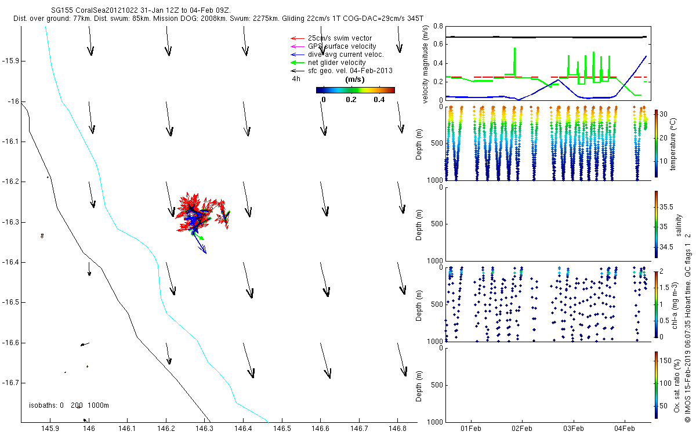Select 'sfc geo. vel. 04-Feb-2013' legend label
The image size is (696, 435).
(x=350, y=71)
